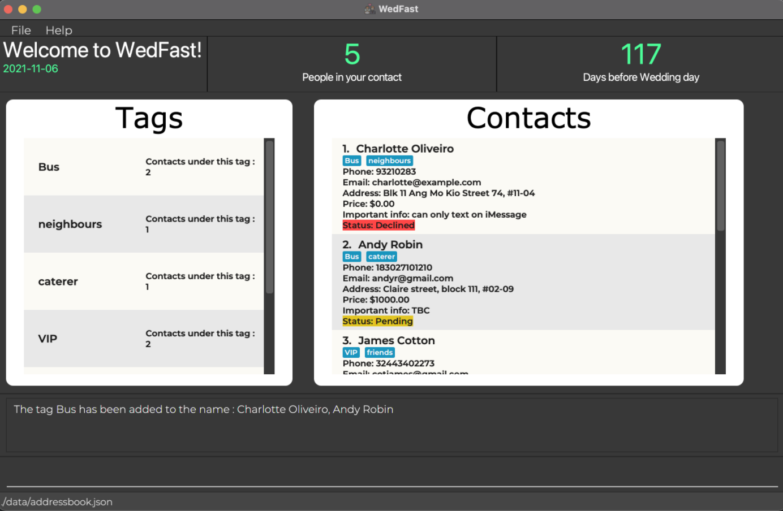Close the WedFast window
Screen dimensions: 783x511
(x=8, y=9)
